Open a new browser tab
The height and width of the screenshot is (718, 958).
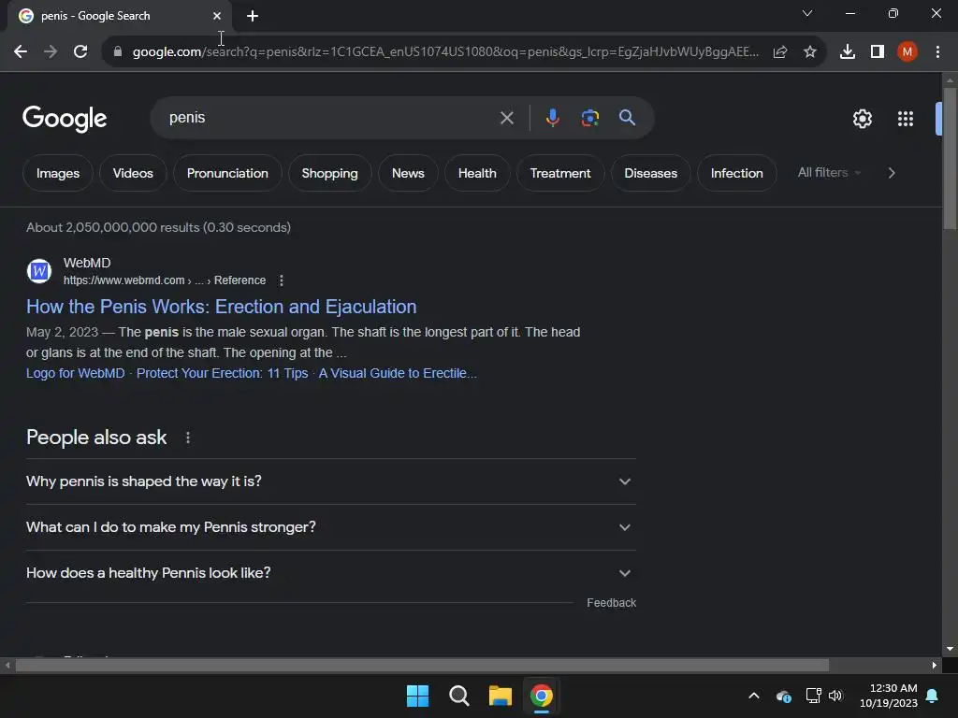253,16
